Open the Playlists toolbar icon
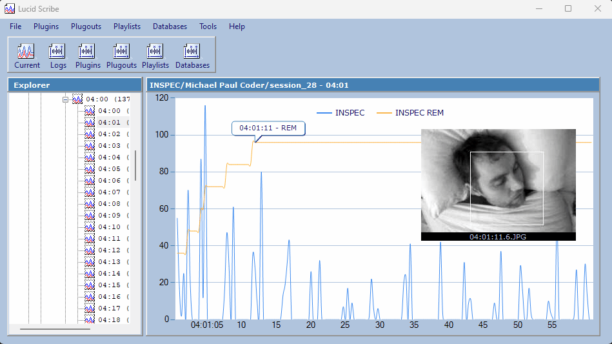Viewport: 612px width, 344px height. 155,55
